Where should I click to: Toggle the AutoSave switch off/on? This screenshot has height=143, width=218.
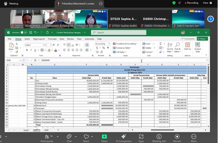(x=24, y=32)
